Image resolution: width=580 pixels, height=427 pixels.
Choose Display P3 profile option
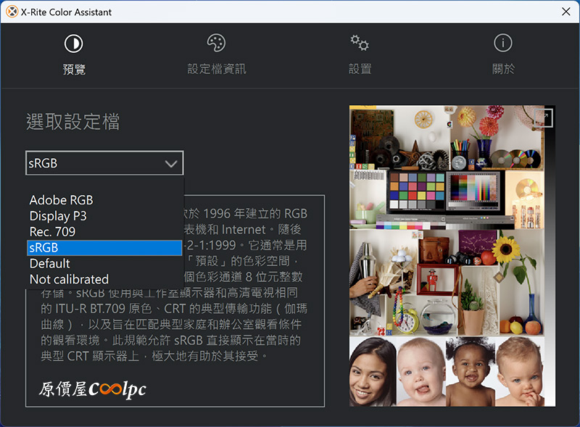tap(104, 216)
